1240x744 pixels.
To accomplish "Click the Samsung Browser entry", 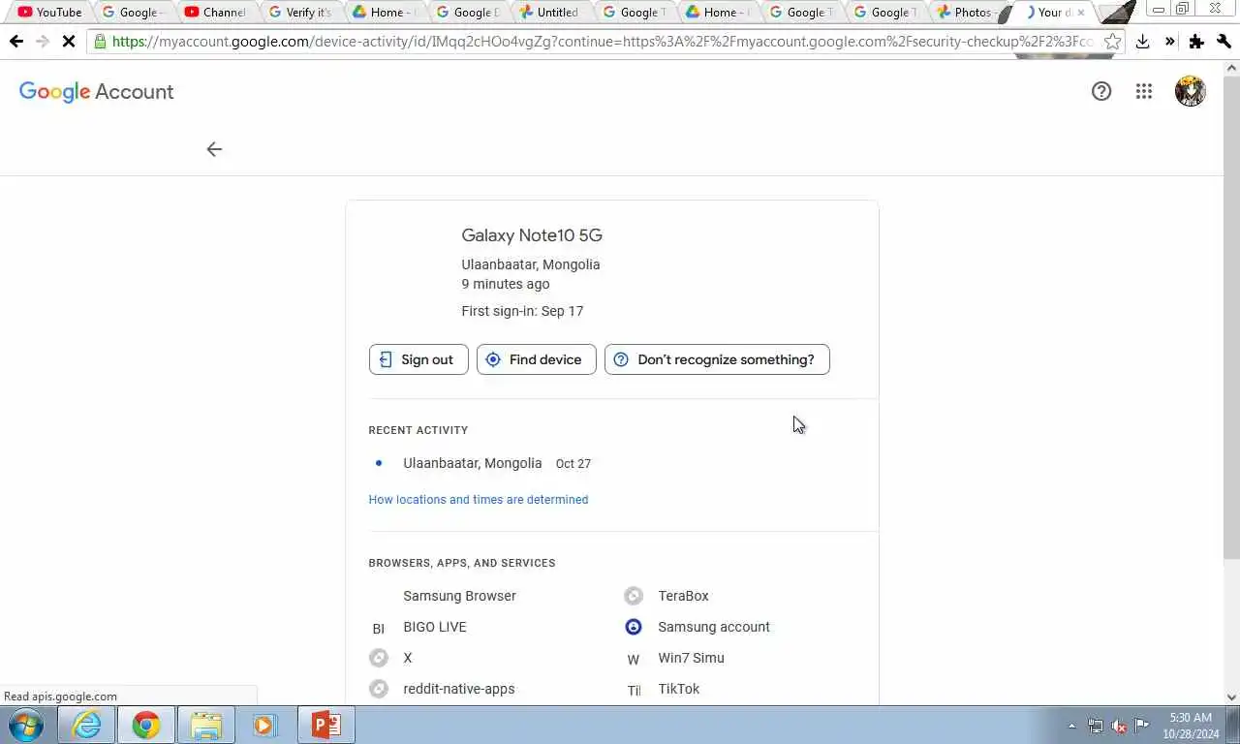I will (459, 596).
